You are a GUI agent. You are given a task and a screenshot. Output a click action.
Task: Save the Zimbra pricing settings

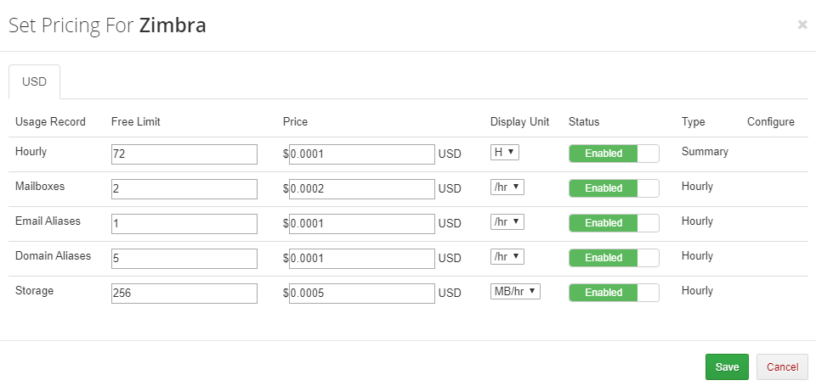coord(727,366)
